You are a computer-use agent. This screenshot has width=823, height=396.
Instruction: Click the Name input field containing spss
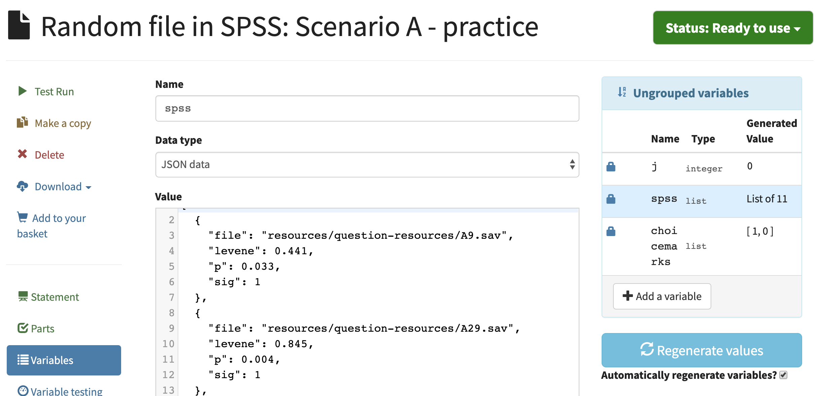367,108
